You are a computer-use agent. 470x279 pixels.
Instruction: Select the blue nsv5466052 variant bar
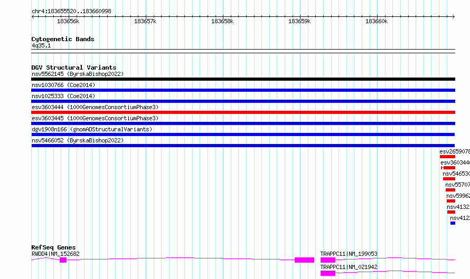point(243,146)
